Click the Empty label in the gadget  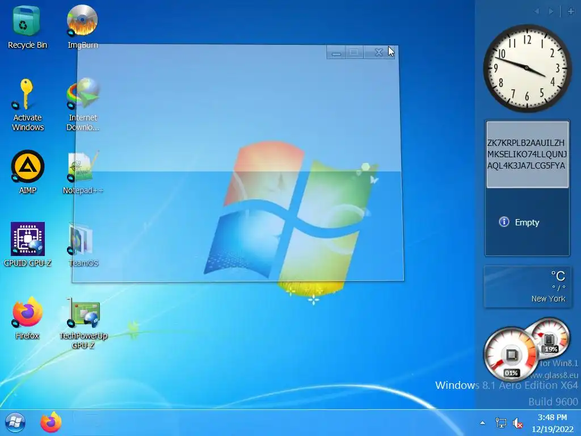[x=527, y=223]
